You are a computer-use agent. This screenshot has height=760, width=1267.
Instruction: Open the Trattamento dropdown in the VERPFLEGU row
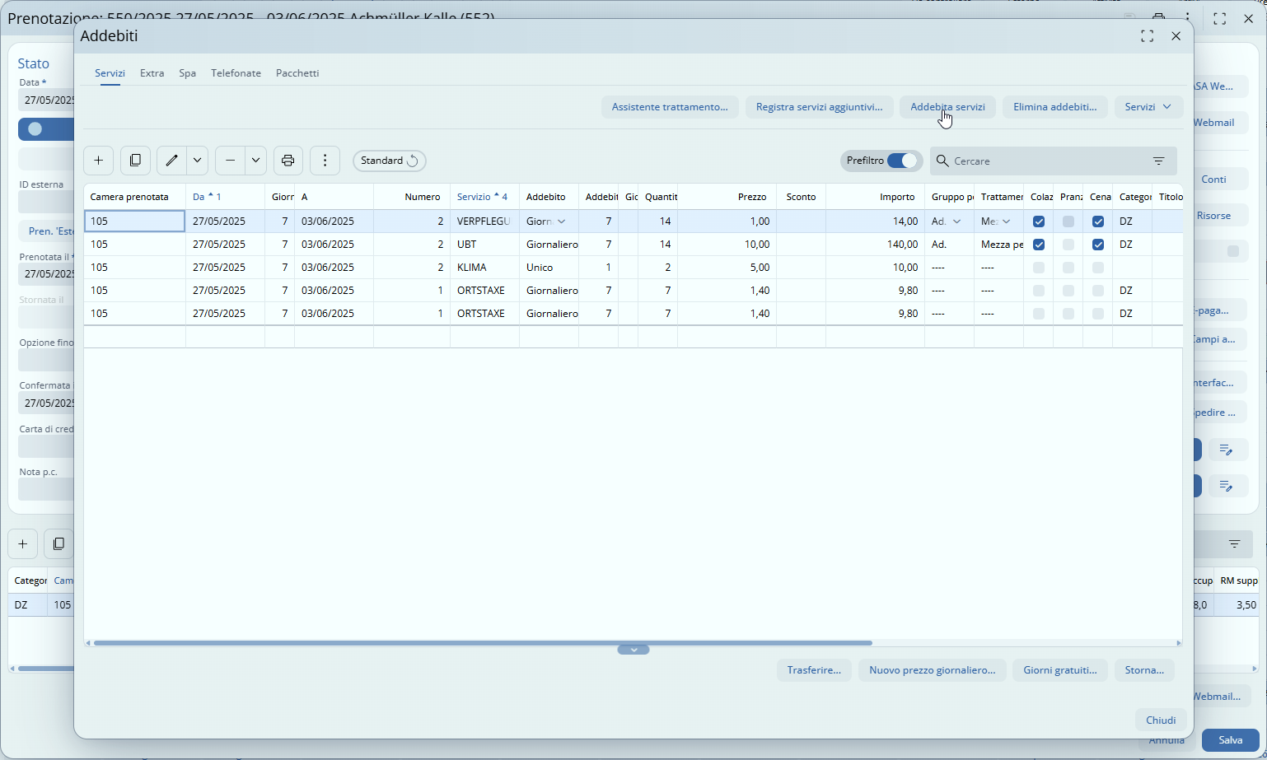1007,221
